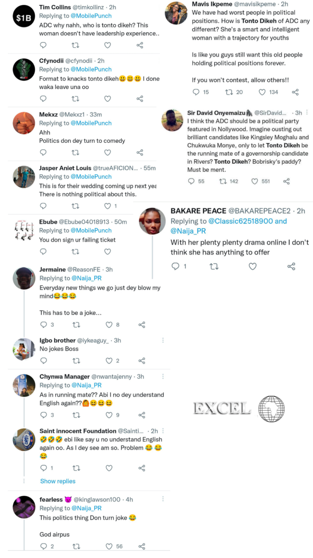Like Tim Collins' reply about Tonto Dikeh

(107, 45)
